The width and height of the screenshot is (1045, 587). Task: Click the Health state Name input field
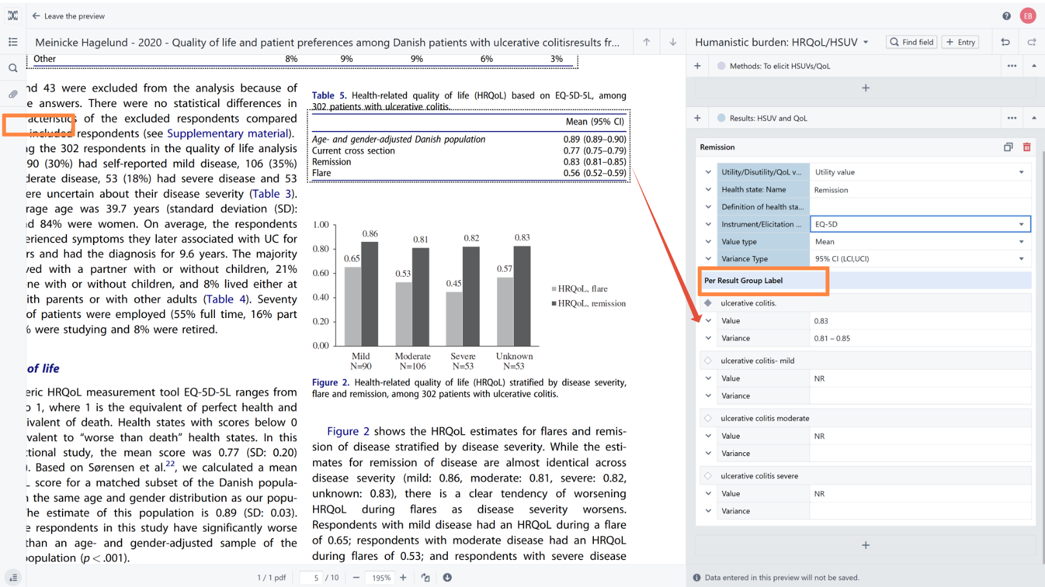920,190
